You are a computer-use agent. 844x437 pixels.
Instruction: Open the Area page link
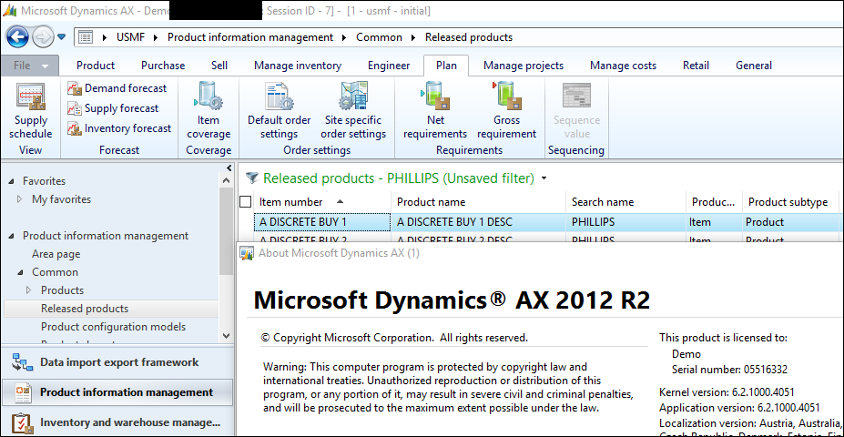pos(56,254)
